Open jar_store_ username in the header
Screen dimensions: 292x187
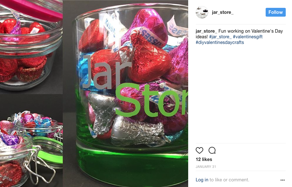tap(223, 12)
